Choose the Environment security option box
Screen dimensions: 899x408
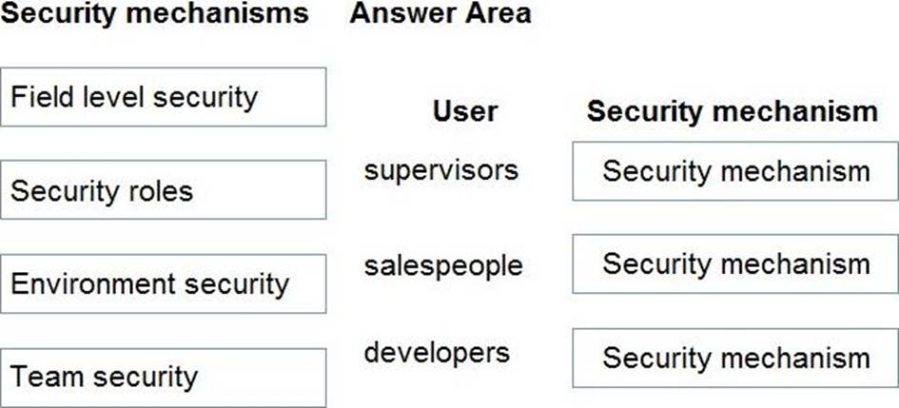(x=164, y=283)
